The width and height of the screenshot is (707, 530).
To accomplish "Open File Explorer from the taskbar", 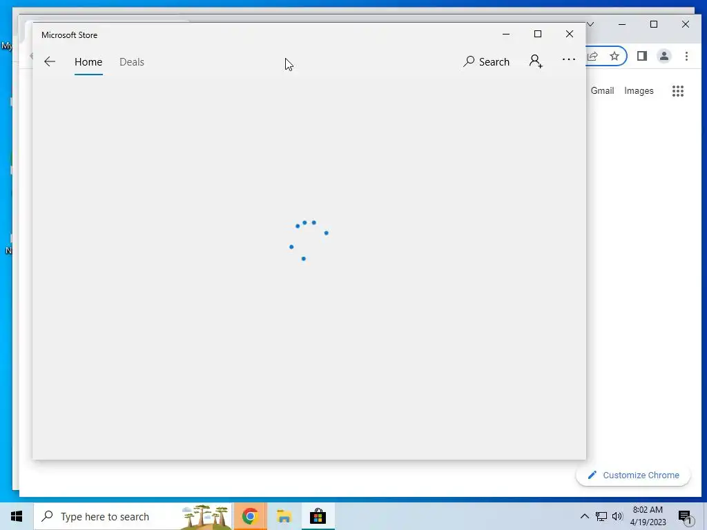I will tap(284, 516).
